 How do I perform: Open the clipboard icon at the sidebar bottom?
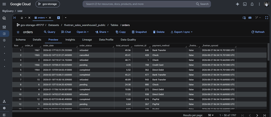4,115
